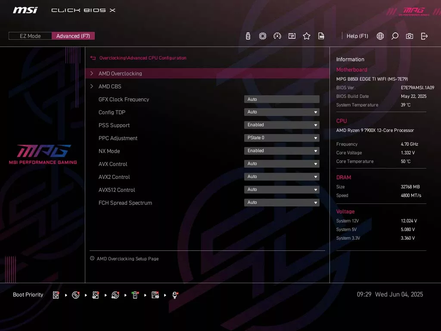441x331 pixels.
Task: Select Config TDP label
Action: tap(112, 112)
